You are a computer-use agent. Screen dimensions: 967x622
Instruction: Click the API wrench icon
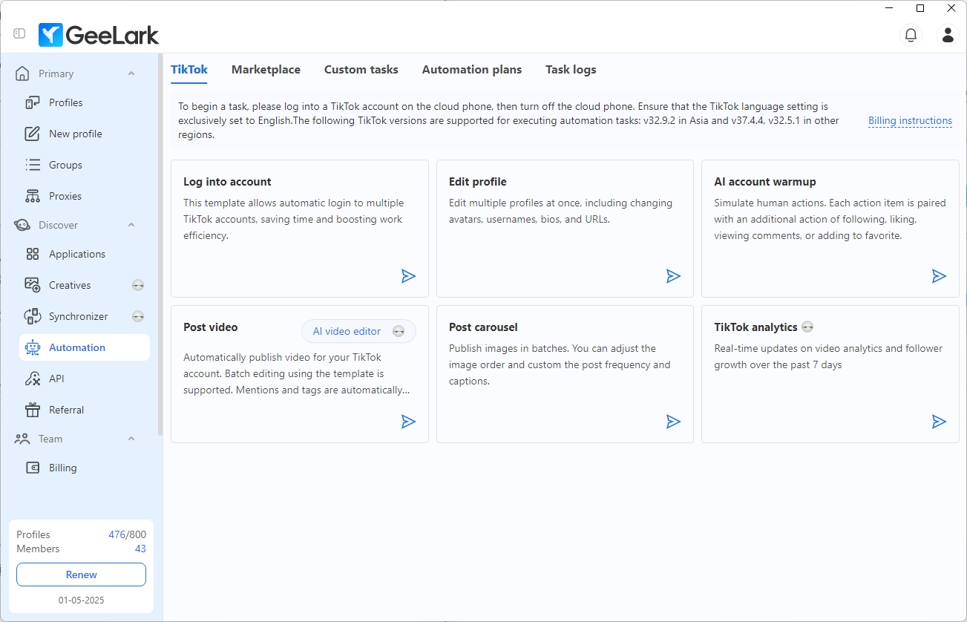click(33, 379)
